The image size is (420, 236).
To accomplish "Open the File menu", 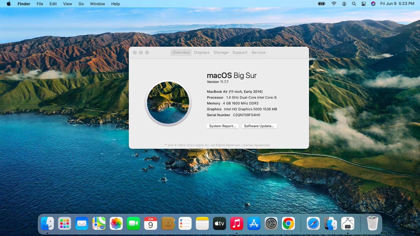I will [x=40, y=4].
